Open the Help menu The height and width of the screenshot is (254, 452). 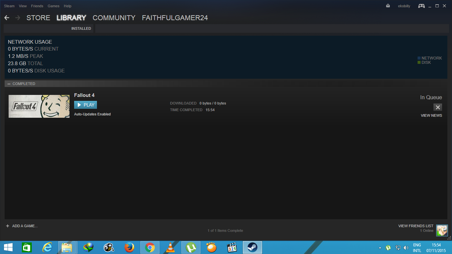[x=68, y=6]
